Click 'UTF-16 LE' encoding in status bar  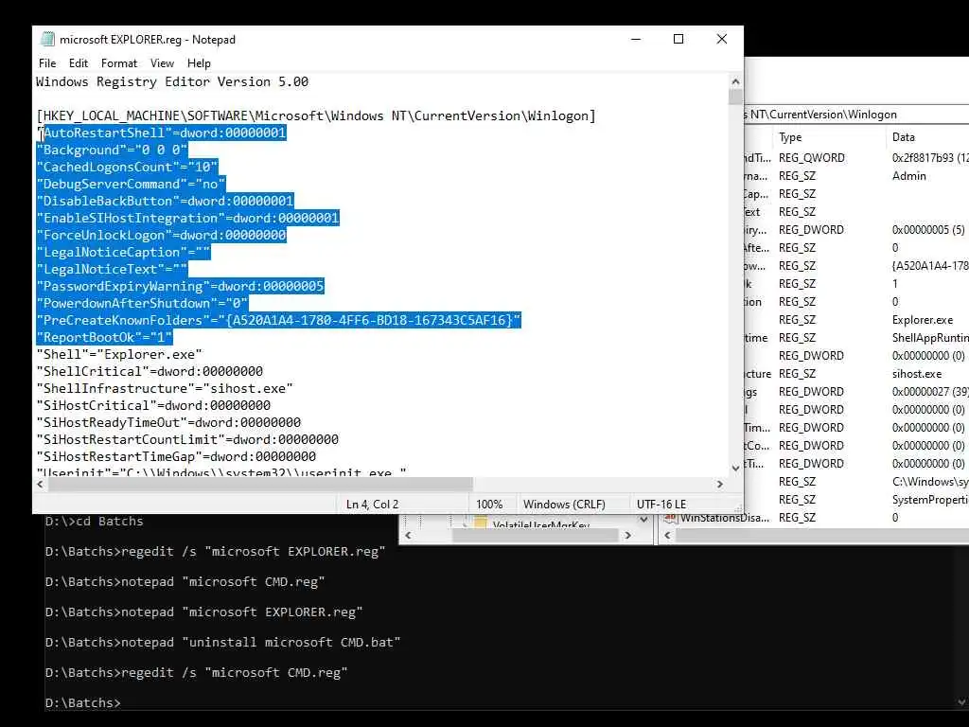(x=661, y=504)
